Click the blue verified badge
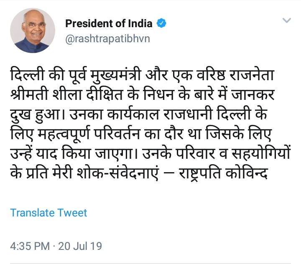Image resolution: width=301 pixels, height=267 pixels. (161, 23)
